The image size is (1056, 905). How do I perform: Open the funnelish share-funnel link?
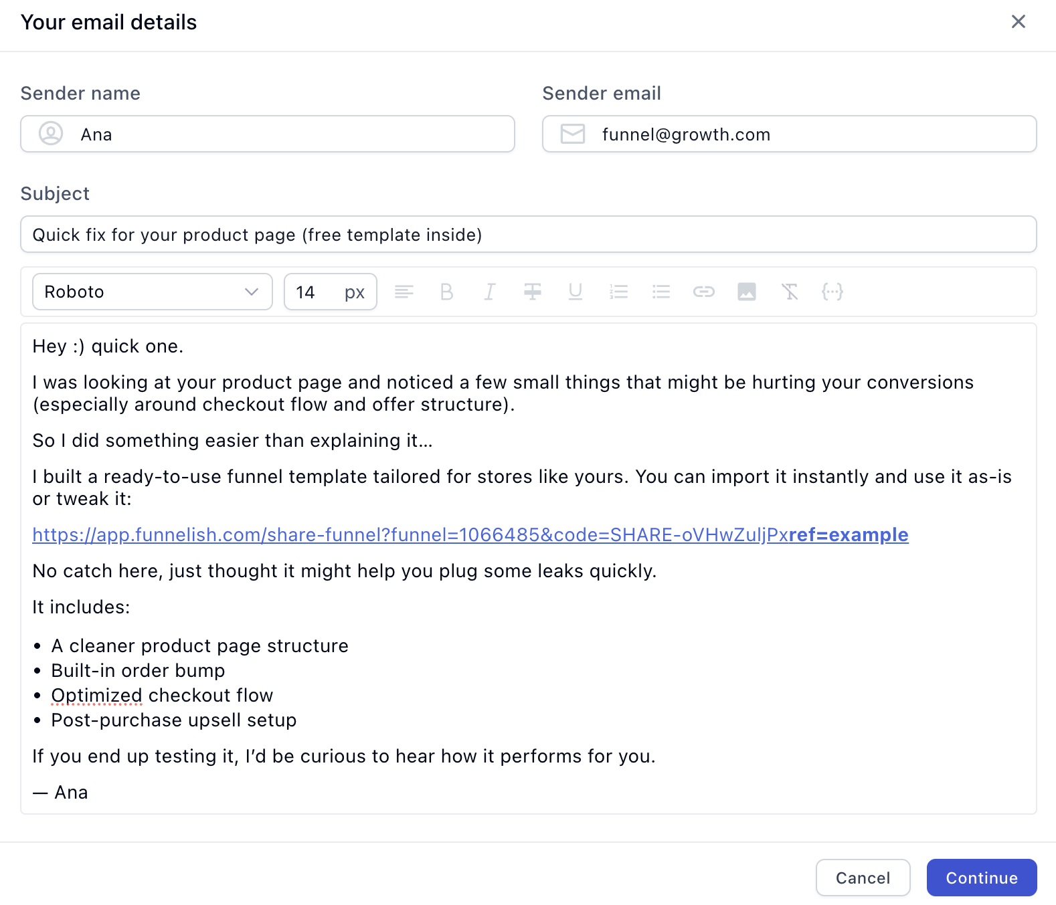tap(470, 535)
